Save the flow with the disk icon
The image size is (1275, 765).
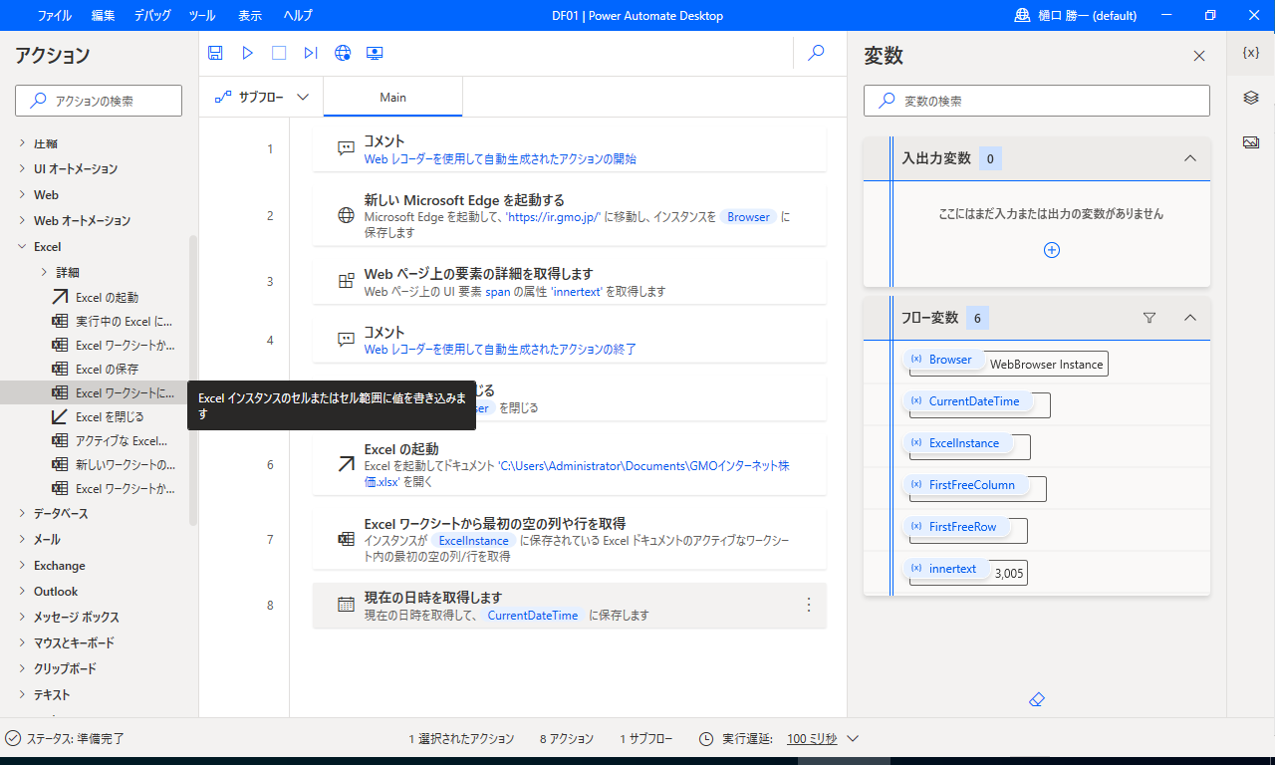click(x=215, y=53)
